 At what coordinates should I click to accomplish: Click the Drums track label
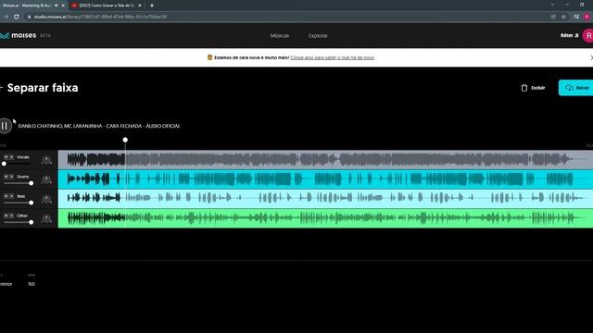pyautogui.click(x=22, y=177)
